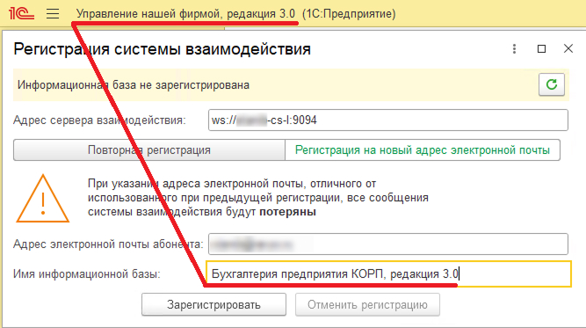The image size is (586, 328).
Task: Maximize the registration dialog window
Action: pos(541,49)
